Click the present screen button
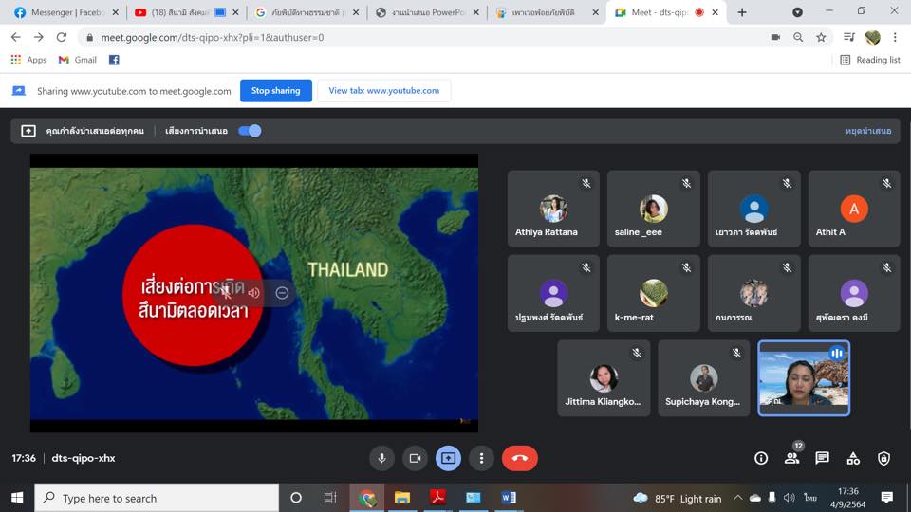Image resolution: width=911 pixels, height=512 pixels. [448, 458]
